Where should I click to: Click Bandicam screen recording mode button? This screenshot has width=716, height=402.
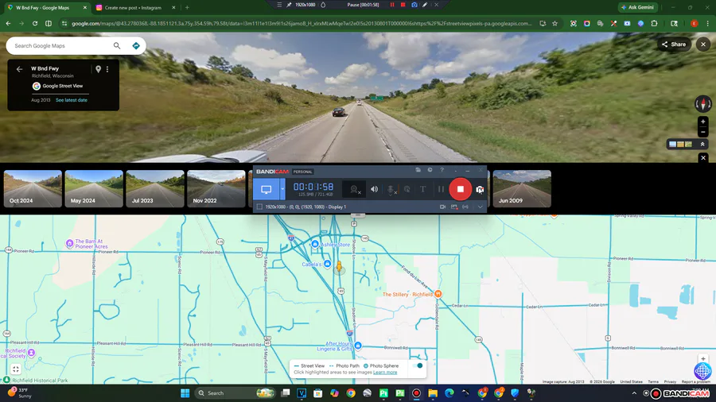point(267,189)
